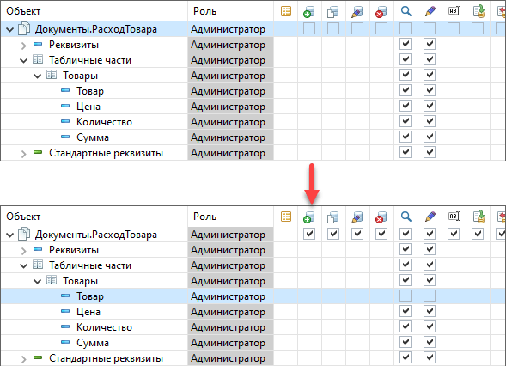Expand Стандартные реквизиты in the lower tree
Image resolution: width=506 pixels, height=366 pixels.
click(23, 359)
